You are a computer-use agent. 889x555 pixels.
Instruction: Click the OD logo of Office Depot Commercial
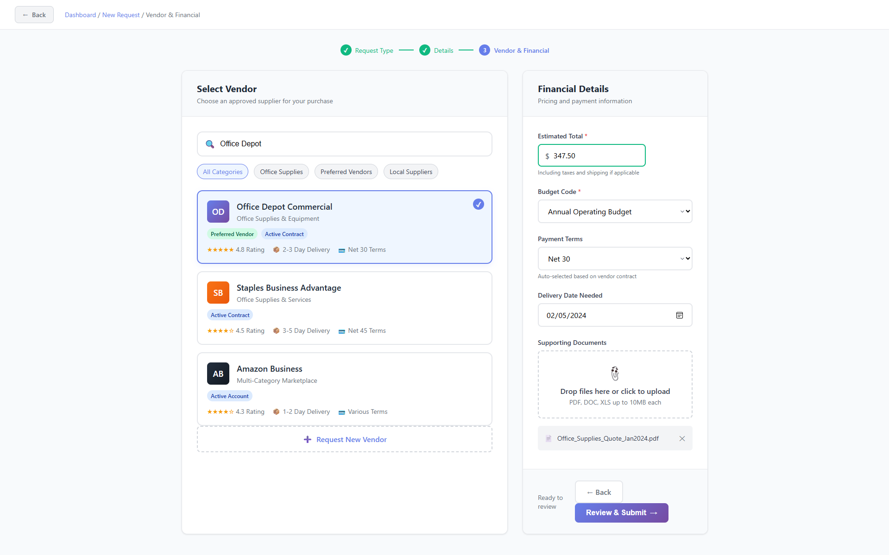[218, 212]
